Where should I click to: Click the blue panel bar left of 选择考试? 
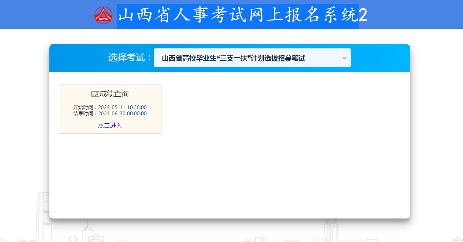76,58
